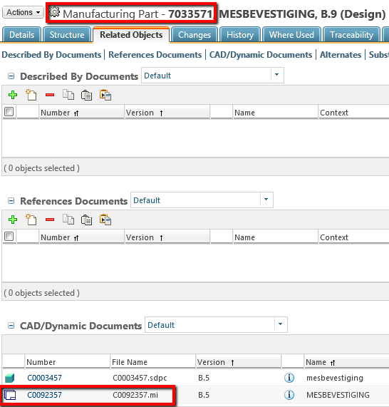This screenshot has height=407, width=389.
Task: Sort CAD/Dynamic Documents by Version
Action: click(x=238, y=362)
